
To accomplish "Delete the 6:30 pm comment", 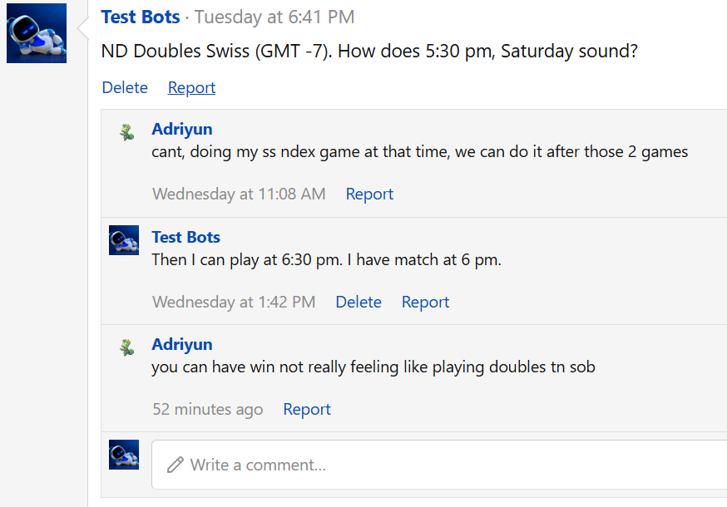I will pos(359,302).
